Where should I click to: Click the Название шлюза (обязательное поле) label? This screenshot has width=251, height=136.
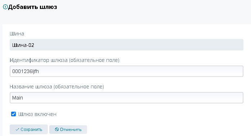tap(57, 87)
